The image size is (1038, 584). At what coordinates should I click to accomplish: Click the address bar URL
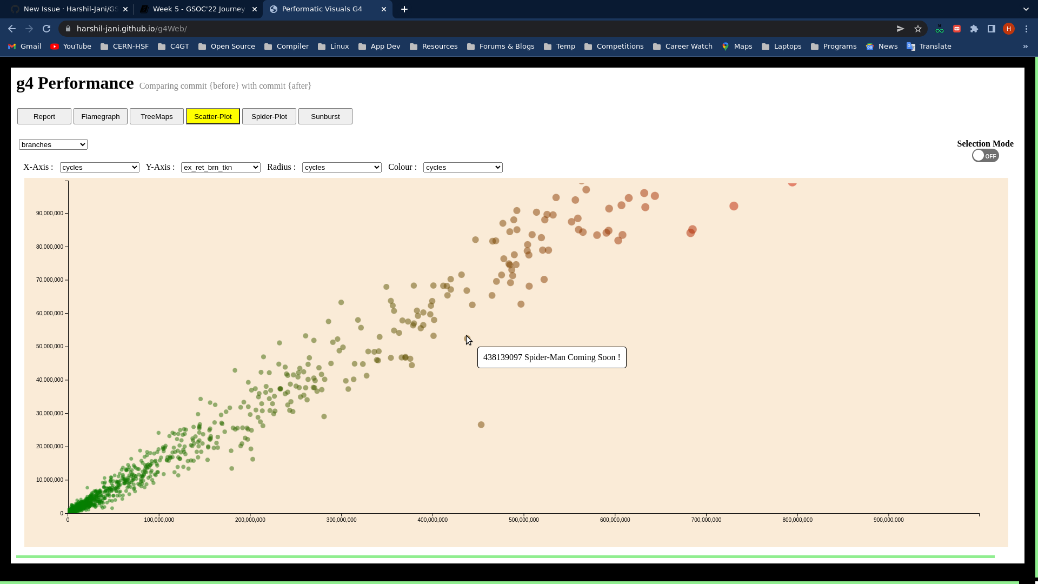click(x=131, y=29)
